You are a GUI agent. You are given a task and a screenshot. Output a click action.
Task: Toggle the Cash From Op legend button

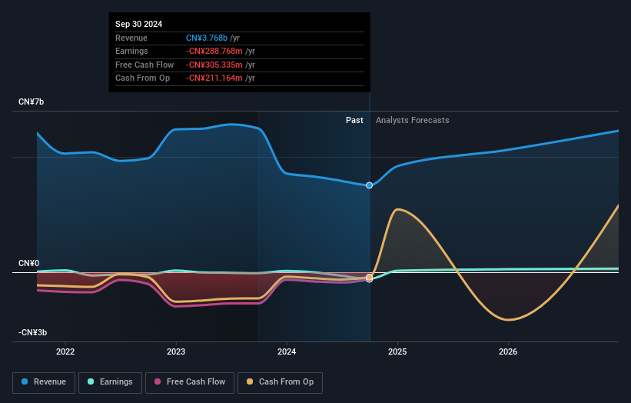[280, 382]
